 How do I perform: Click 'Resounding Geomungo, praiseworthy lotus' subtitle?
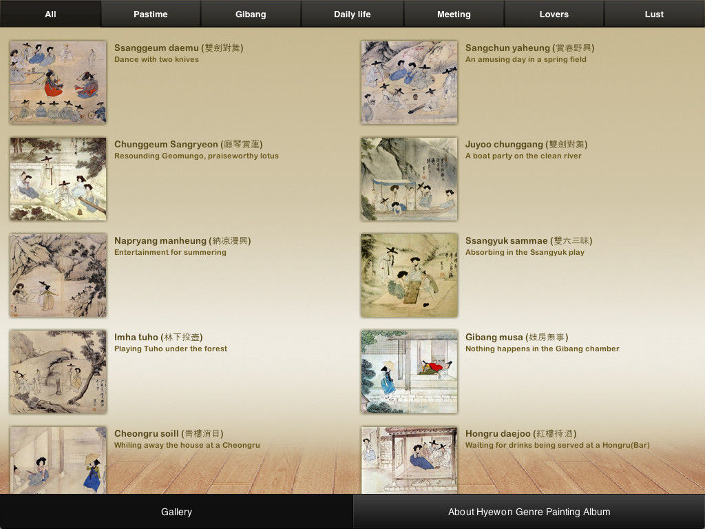[196, 156]
